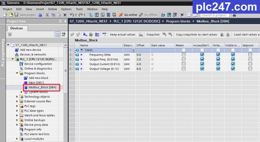Toggle Writable for Output Freq. (0.01Hz)
This screenshot has height=142, width=260.
218,59
